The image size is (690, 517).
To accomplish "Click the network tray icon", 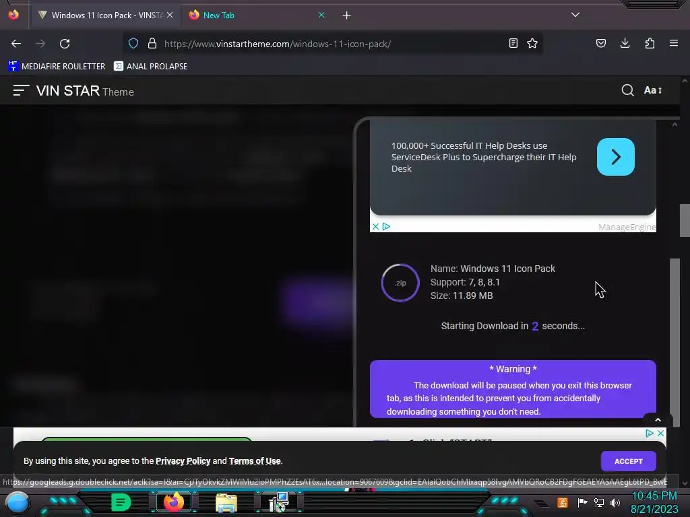I will click(x=599, y=502).
